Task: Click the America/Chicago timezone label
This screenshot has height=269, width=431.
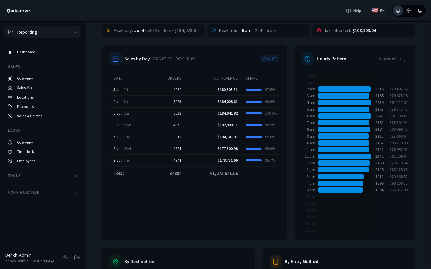Action: coord(393,59)
